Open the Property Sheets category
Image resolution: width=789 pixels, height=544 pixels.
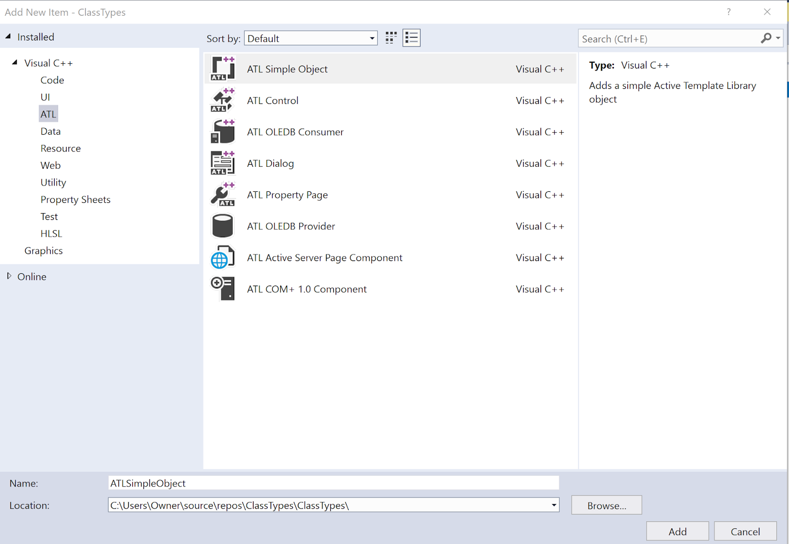pyautogui.click(x=75, y=199)
